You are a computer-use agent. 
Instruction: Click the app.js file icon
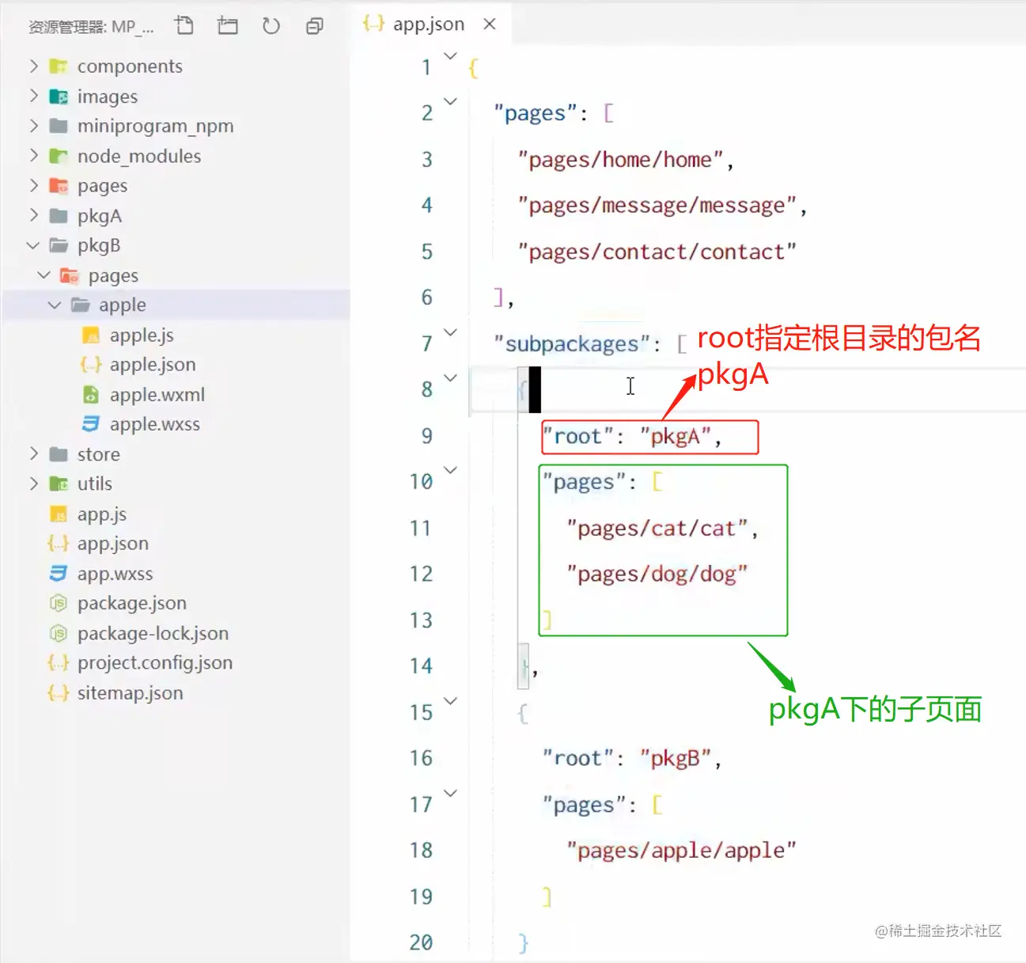click(59, 514)
